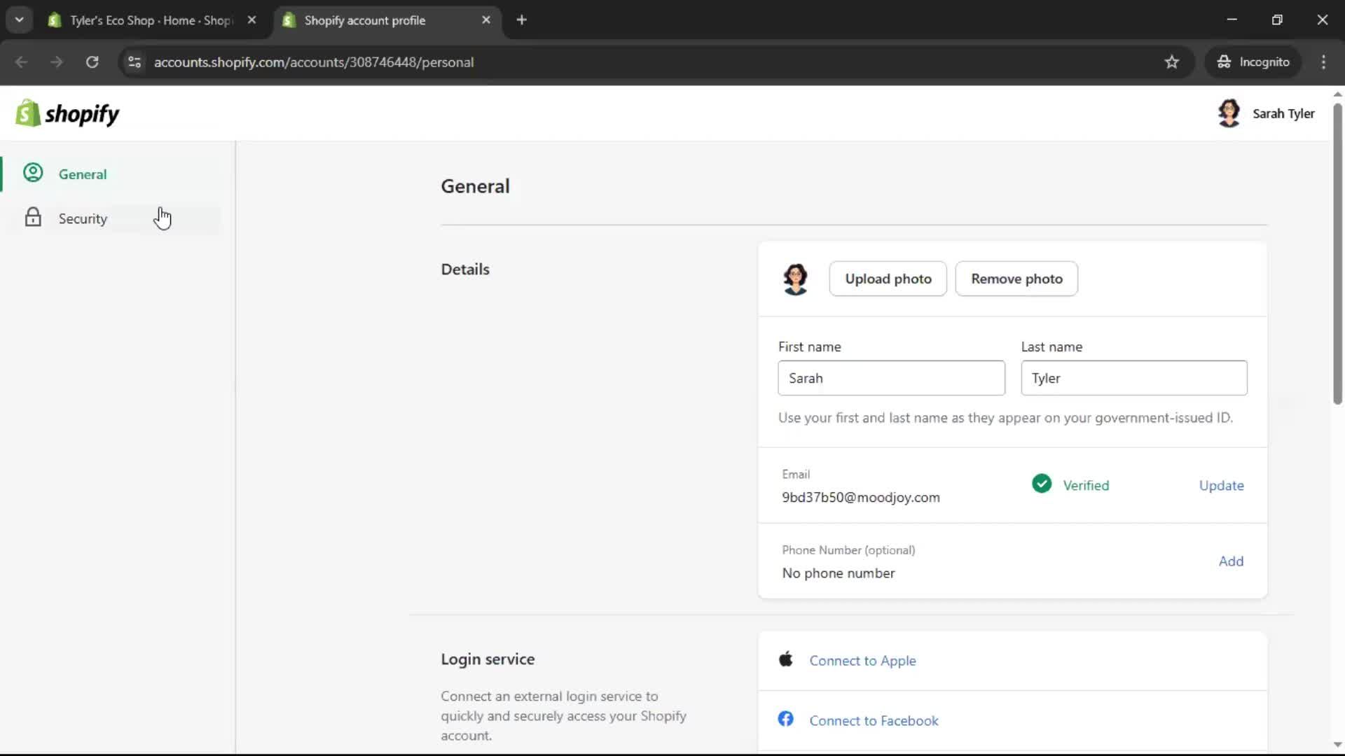
Task: Bookmark this page with star icon
Action: (1172, 62)
